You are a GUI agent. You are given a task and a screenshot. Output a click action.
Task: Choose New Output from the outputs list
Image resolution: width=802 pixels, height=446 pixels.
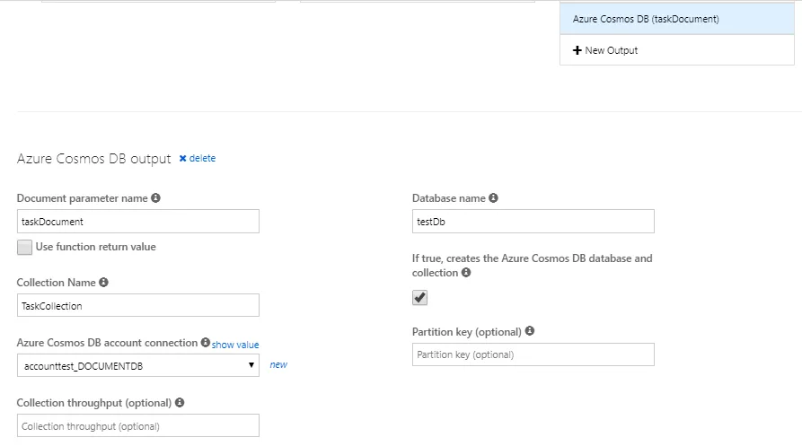tap(611, 50)
